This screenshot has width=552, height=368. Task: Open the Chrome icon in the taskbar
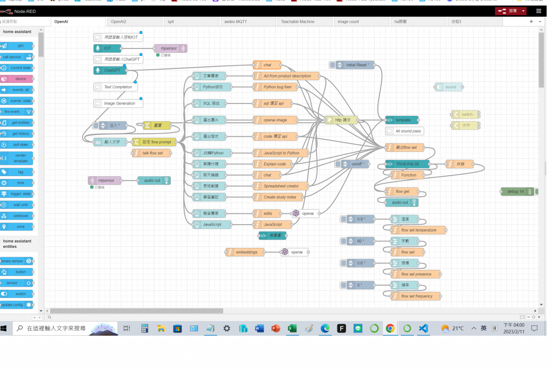click(390, 329)
